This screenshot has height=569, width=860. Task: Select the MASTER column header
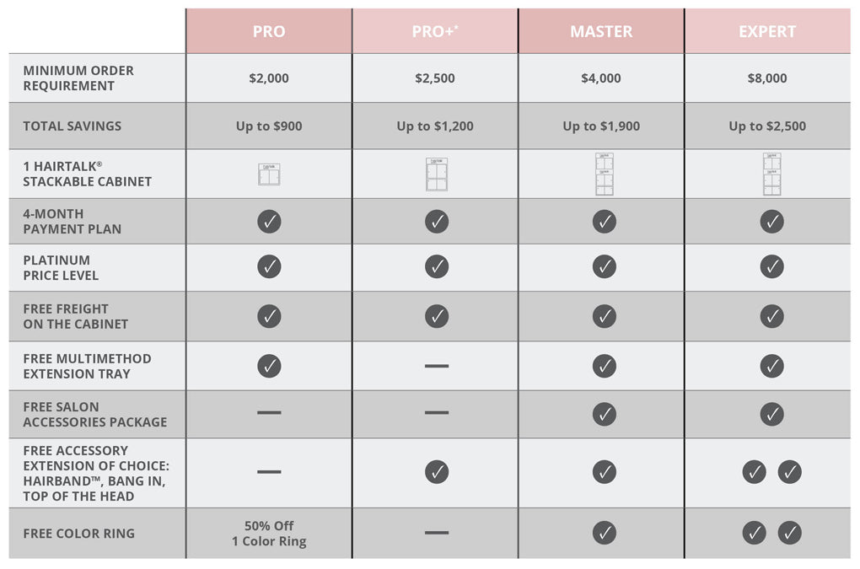click(601, 32)
